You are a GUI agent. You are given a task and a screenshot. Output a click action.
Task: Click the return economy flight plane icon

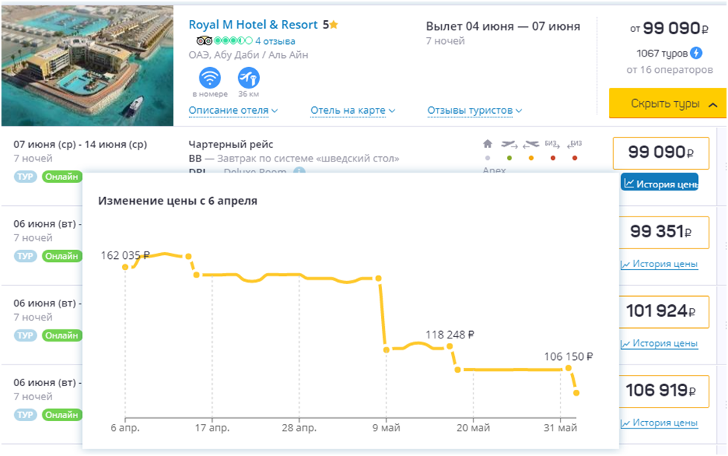pyautogui.click(x=531, y=144)
